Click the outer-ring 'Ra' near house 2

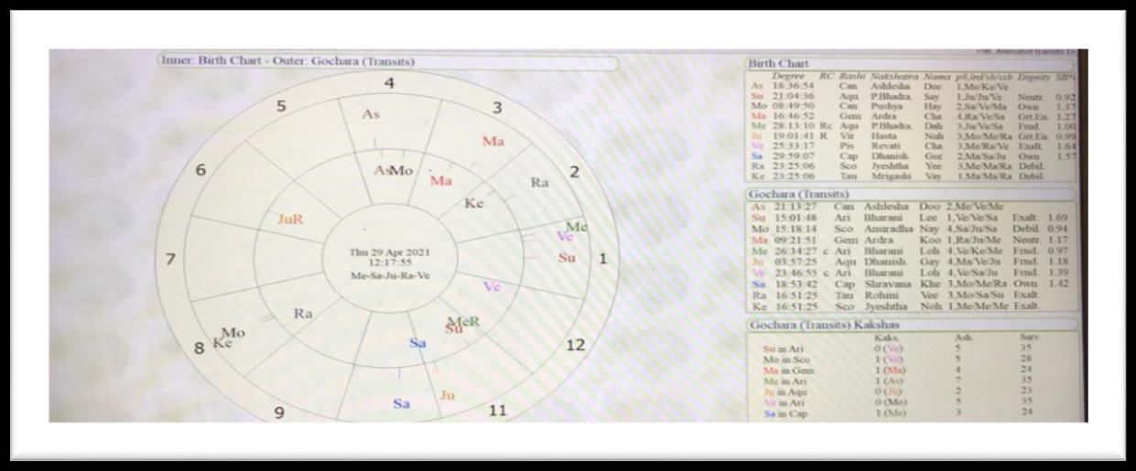(x=540, y=183)
